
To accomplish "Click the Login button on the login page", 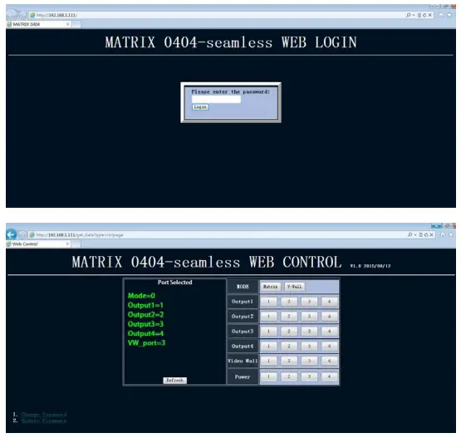I will (x=200, y=107).
